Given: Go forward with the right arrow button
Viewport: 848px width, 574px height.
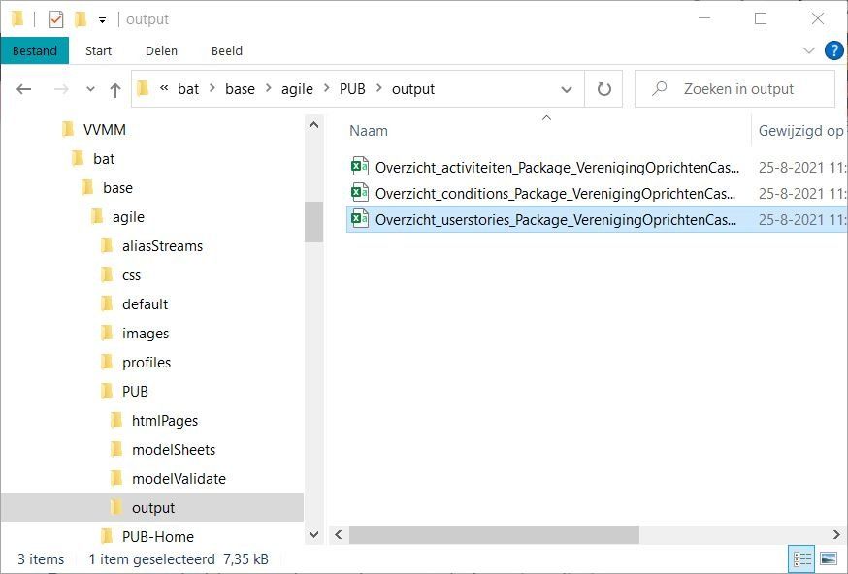Looking at the screenshot, I should click(62, 89).
